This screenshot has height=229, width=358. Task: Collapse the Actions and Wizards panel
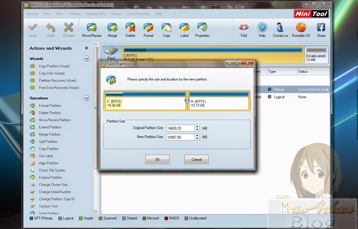[86, 48]
